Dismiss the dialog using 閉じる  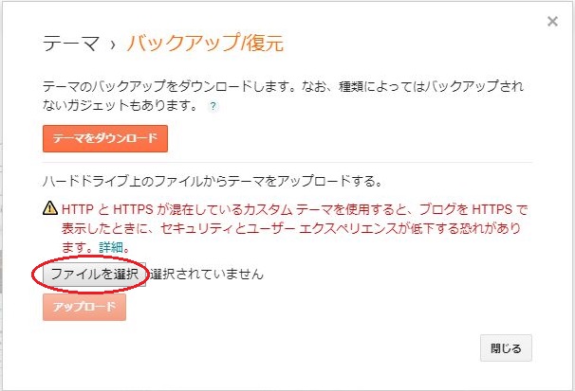506,347
